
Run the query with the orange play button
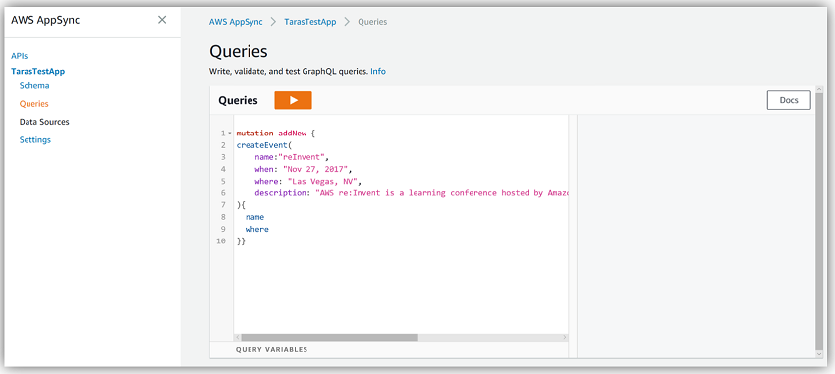[x=293, y=100]
